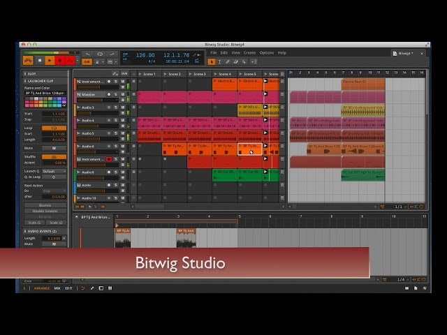Click the Electro Bass clip in arranger timeline
This screenshot has height=335, width=447.
click(x=363, y=84)
